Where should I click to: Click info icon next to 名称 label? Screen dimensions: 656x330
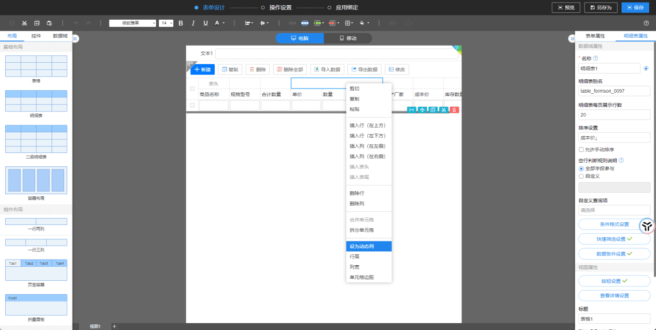(x=595, y=59)
